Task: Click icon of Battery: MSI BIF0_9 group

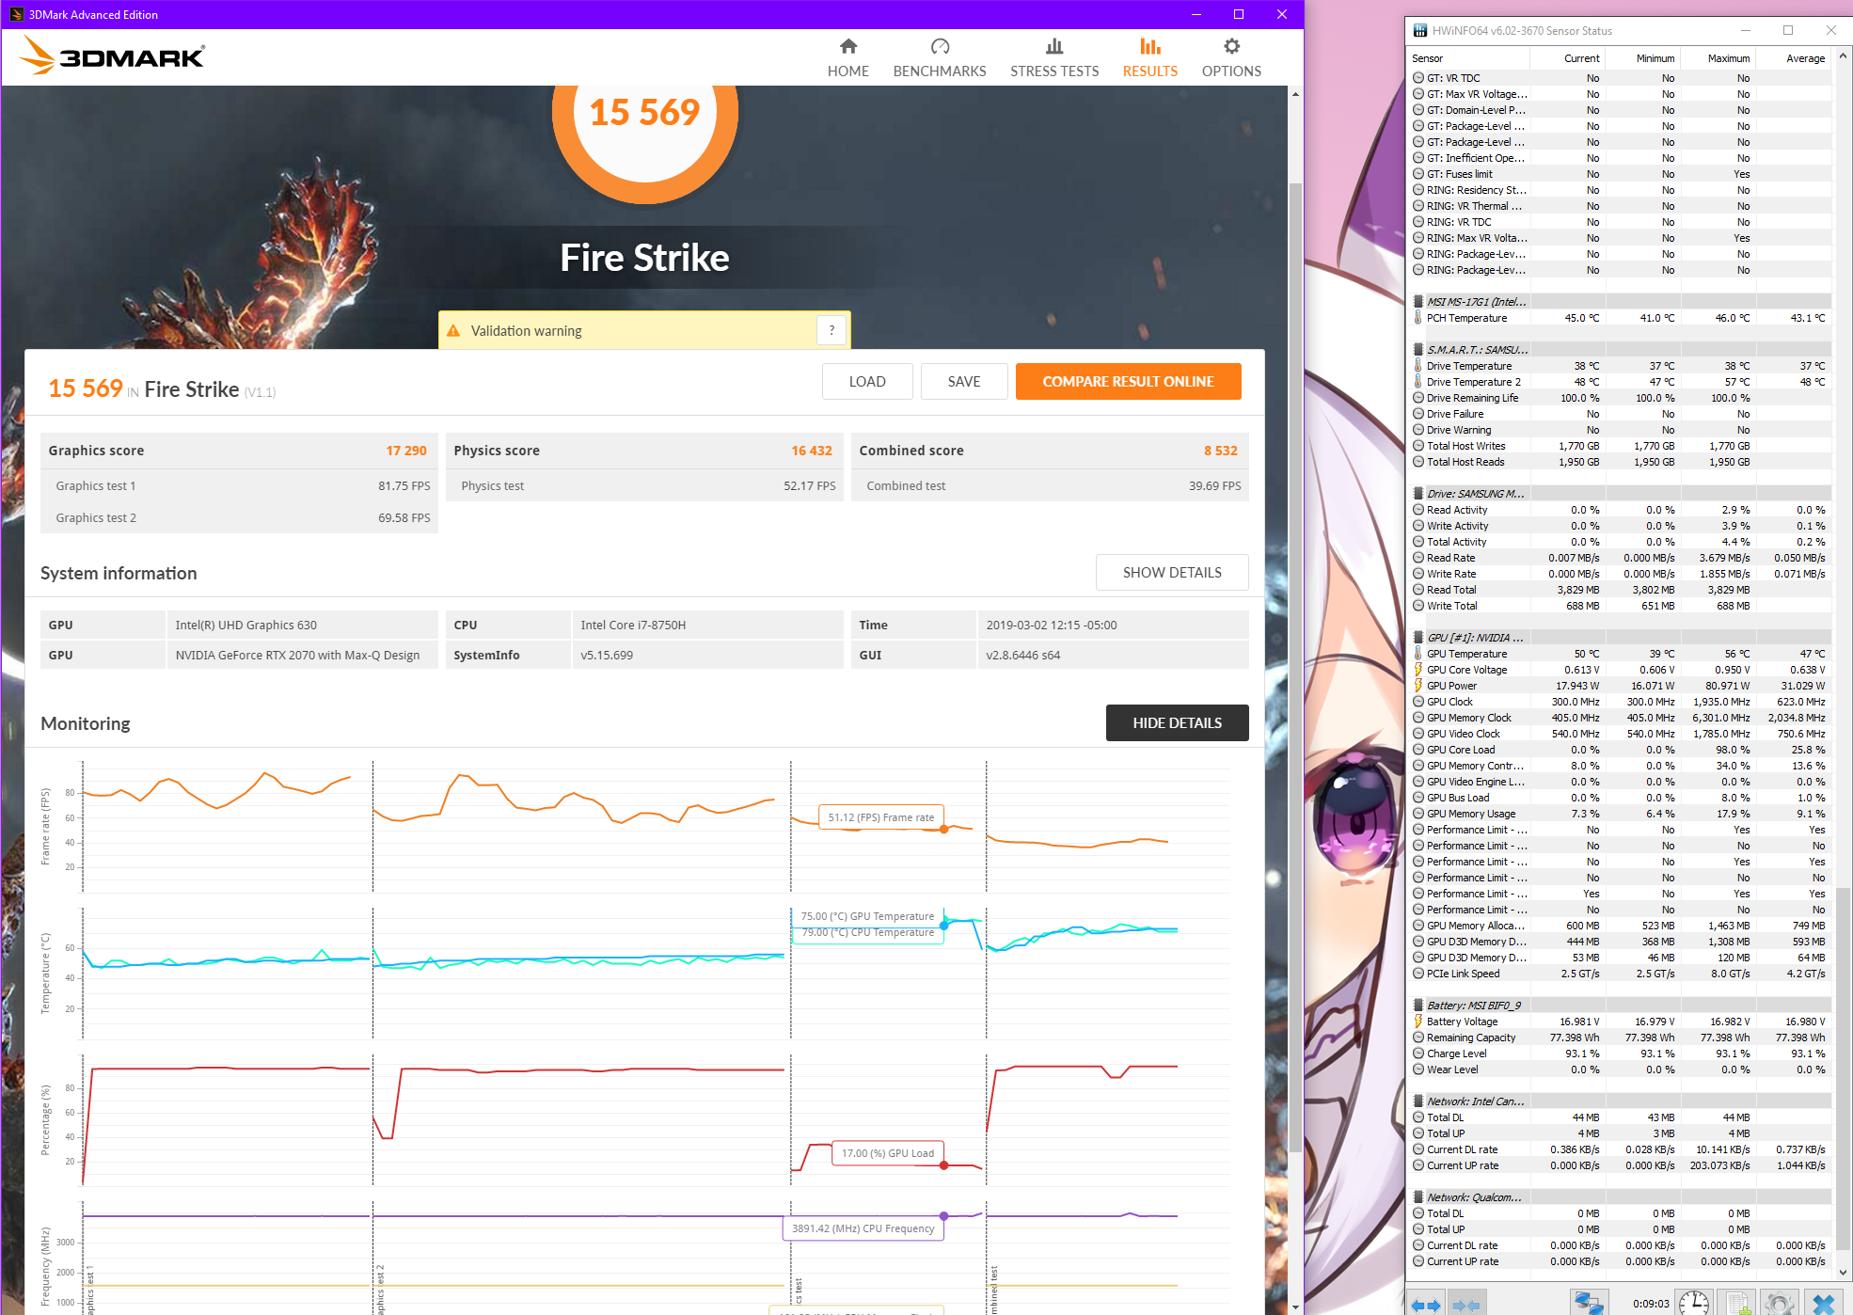Action: coord(1418,1006)
